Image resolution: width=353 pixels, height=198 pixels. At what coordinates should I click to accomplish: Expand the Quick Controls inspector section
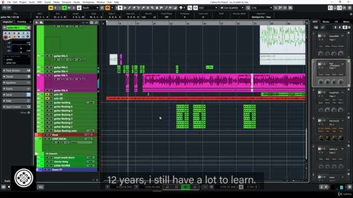pos(17,107)
